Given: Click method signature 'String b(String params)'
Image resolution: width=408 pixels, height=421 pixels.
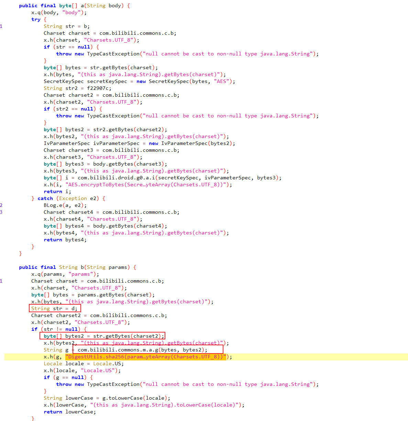Looking at the screenshot, I should coord(94,267).
